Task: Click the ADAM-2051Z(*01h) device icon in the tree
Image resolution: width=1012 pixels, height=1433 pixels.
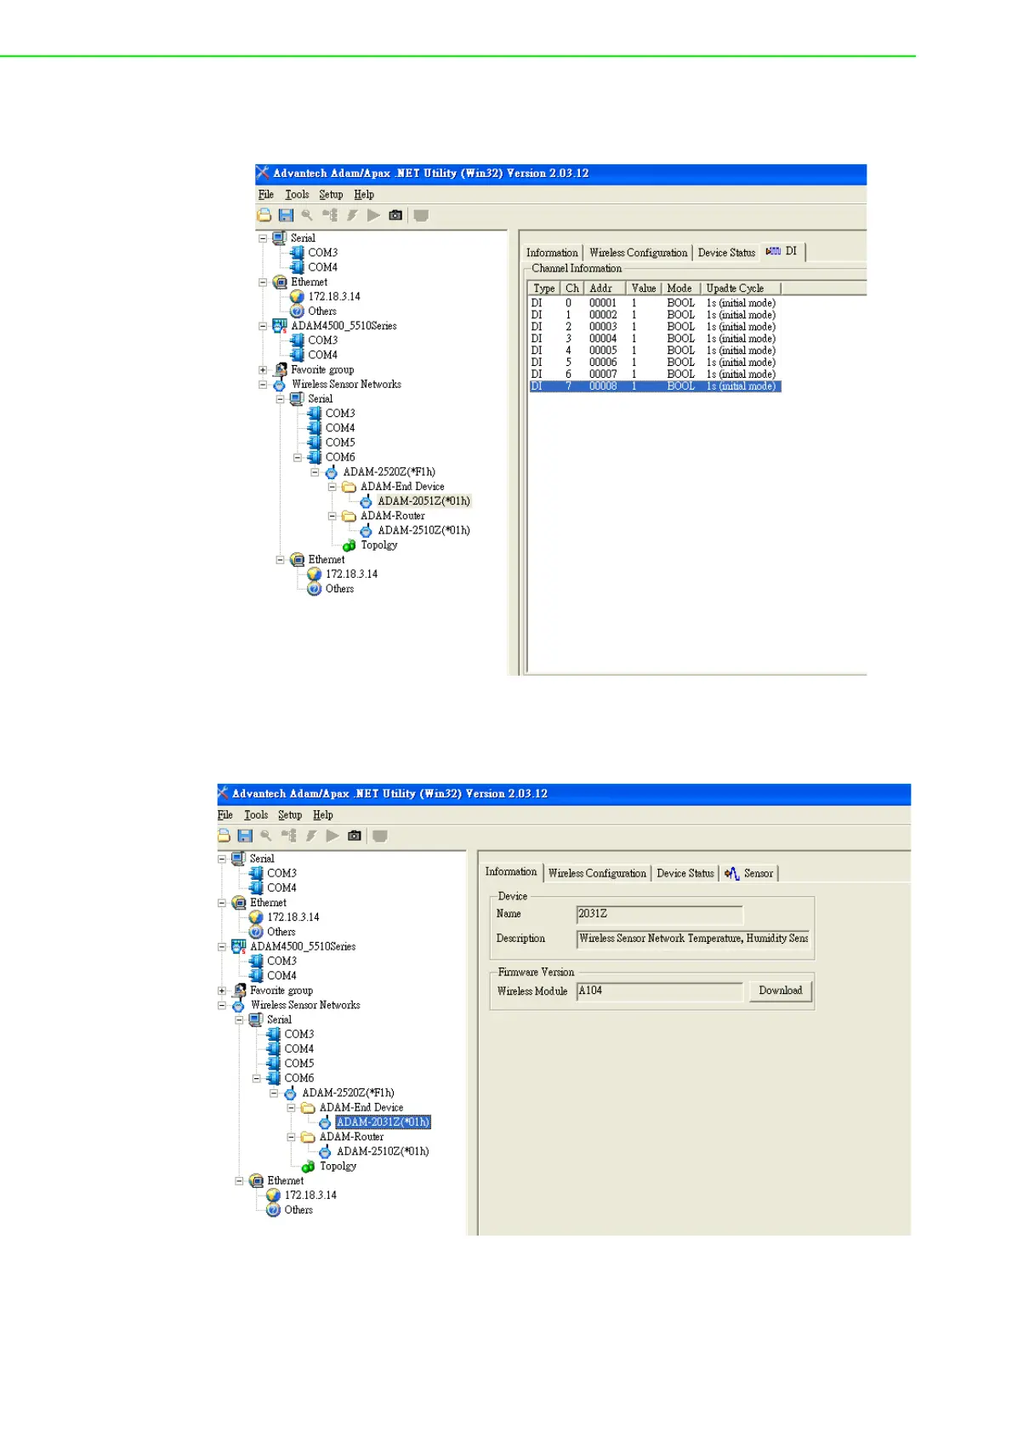Action: tap(367, 502)
